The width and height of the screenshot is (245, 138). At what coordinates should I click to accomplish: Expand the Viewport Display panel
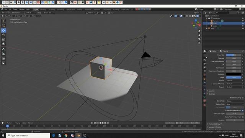pyautogui.click(x=215, y=127)
